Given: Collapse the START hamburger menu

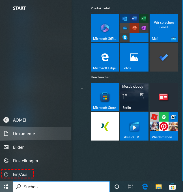Looking at the screenshot, I should tap(6, 8).
